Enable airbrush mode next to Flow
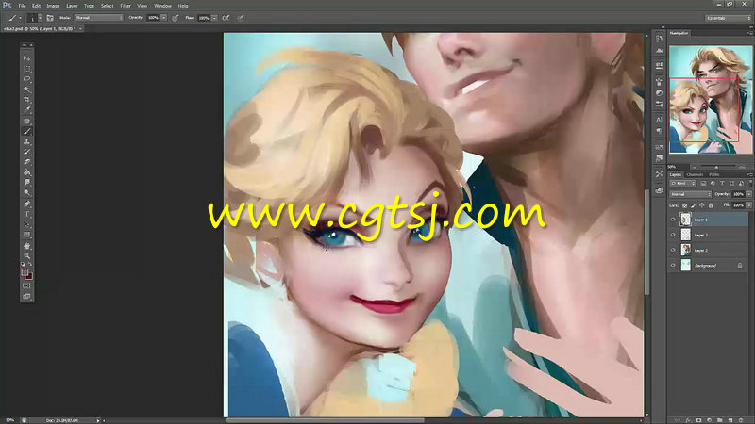The width and height of the screenshot is (755, 424). (x=226, y=18)
